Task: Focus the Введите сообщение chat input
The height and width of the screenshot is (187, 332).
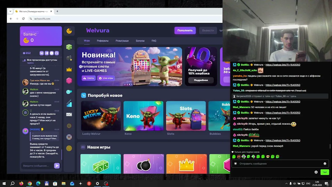Action: pos(38,166)
